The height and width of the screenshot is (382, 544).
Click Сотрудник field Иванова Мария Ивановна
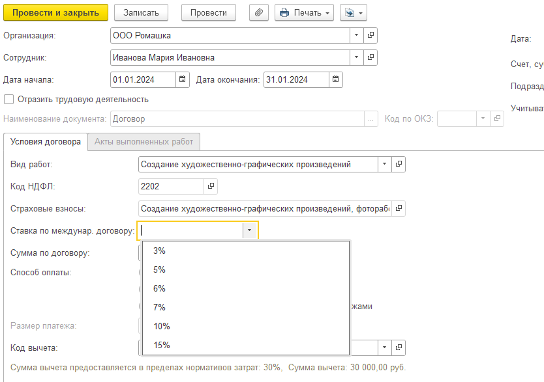coord(230,57)
